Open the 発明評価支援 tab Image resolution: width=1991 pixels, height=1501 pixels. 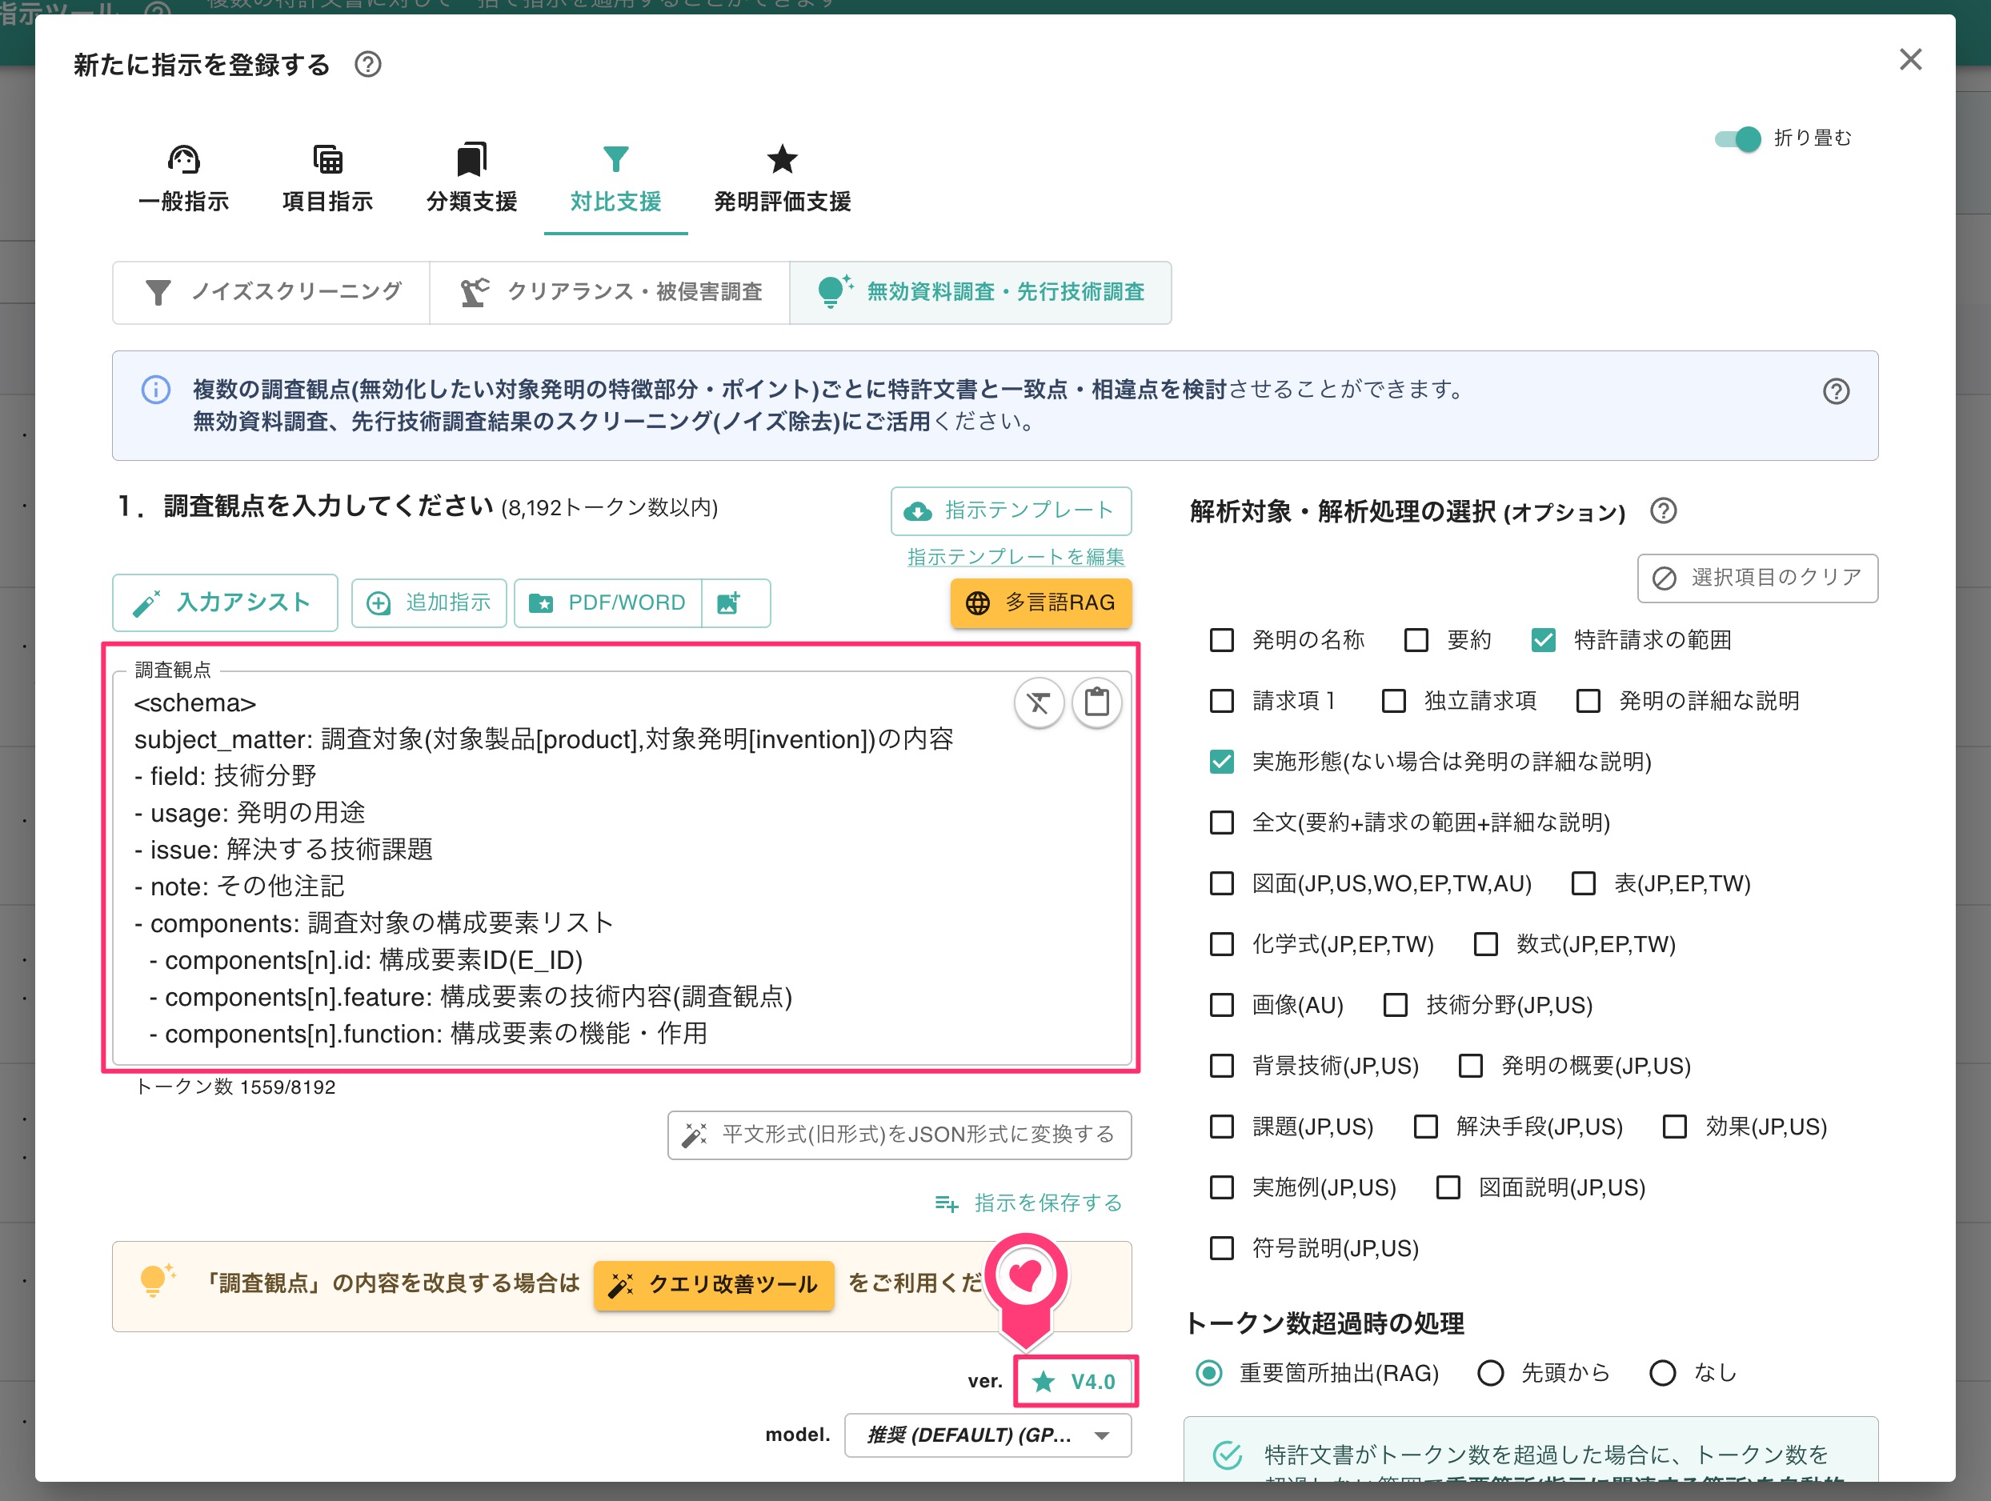pos(782,178)
